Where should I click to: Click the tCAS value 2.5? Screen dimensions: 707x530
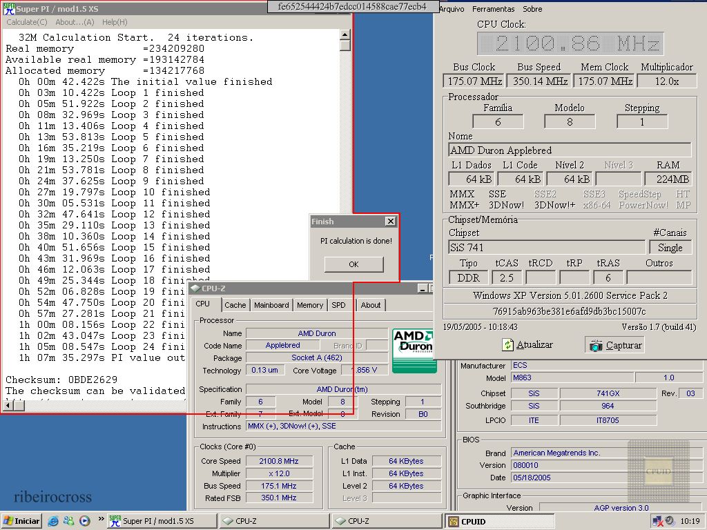point(507,277)
